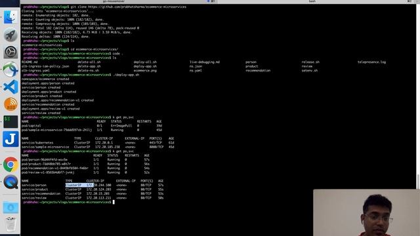Image resolution: width=420 pixels, height=236 pixels.
Task: Click 'setenv.sh' in the ls output
Action: coord(310,71)
